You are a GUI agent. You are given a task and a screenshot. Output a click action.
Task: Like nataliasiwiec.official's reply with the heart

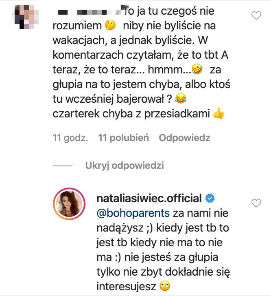(256, 203)
